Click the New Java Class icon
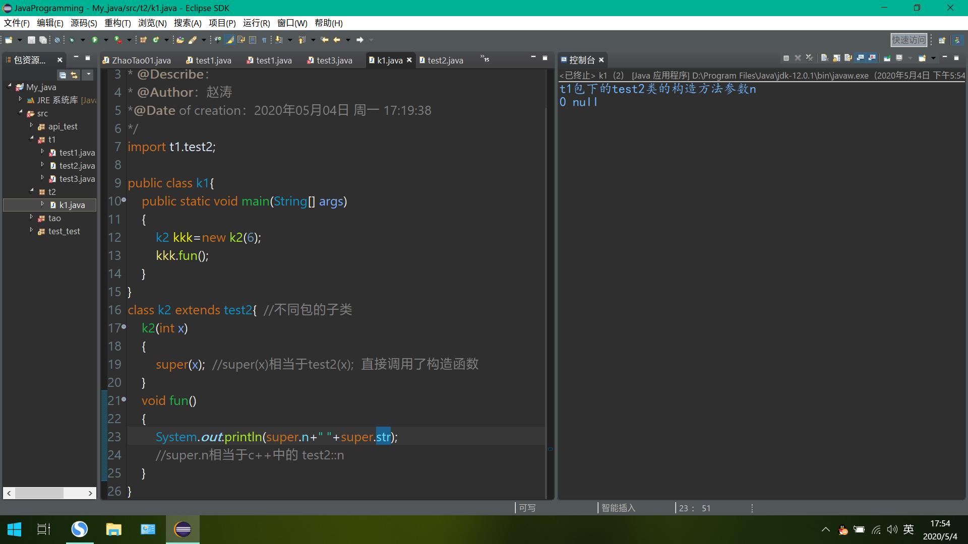The image size is (968, 544). pyautogui.click(x=156, y=40)
